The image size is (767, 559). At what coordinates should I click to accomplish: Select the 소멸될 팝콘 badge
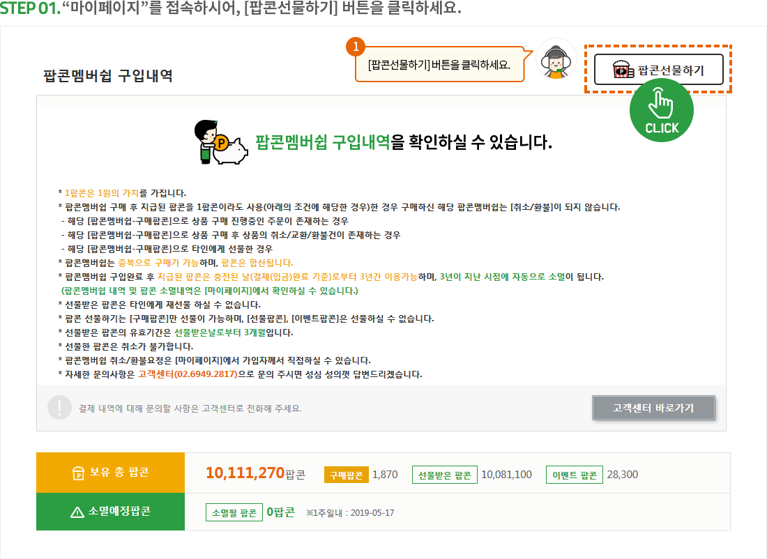coord(234,512)
